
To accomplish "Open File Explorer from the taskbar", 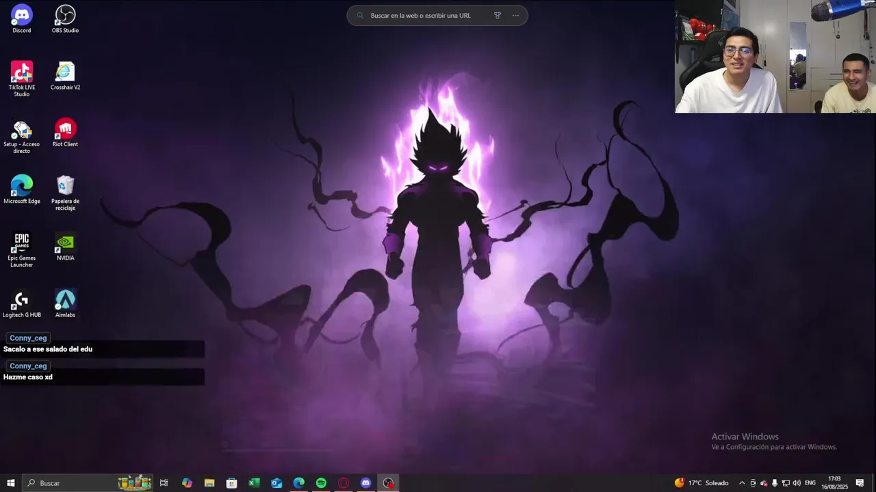I will tap(209, 483).
